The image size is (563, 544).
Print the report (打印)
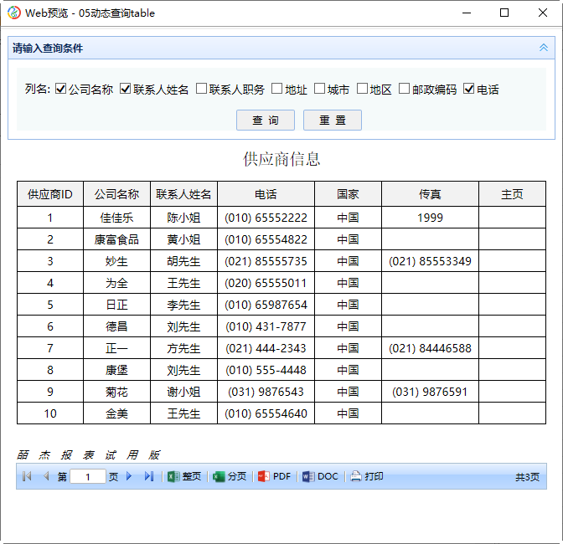(x=366, y=476)
